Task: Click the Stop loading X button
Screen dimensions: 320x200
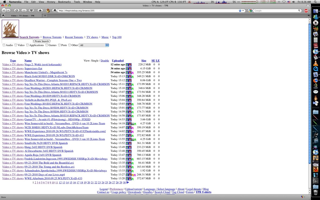Action: click(x=24, y=11)
